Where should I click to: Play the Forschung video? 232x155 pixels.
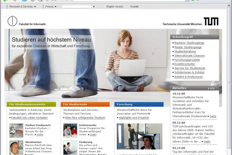(x=139, y=136)
